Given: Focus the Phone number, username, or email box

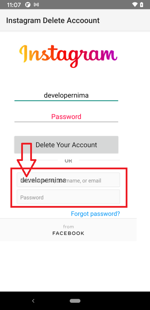Looking at the screenshot, I should 68,180.
